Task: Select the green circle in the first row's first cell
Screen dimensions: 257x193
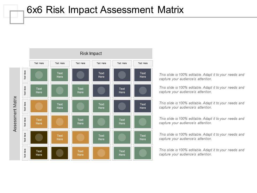Action: 39,75
